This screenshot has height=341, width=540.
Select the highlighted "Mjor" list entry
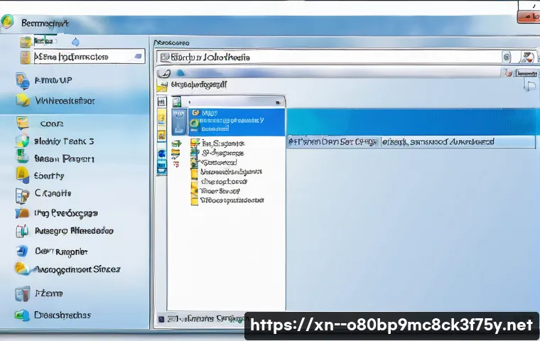click(237, 122)
